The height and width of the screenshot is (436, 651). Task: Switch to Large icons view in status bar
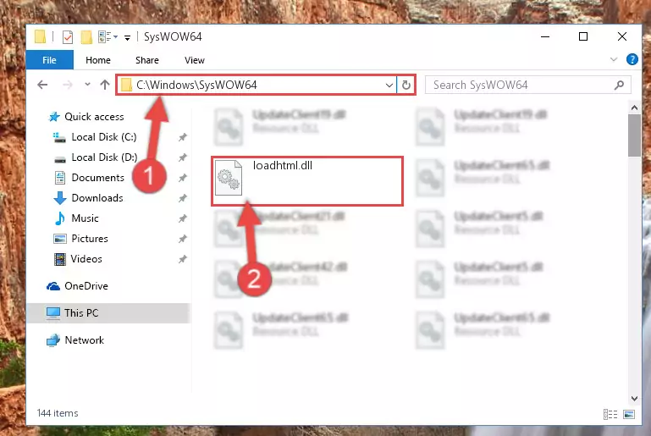click(x=629, y=414)
